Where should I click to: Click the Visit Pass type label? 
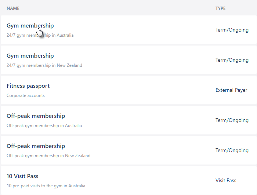(226, 180)
